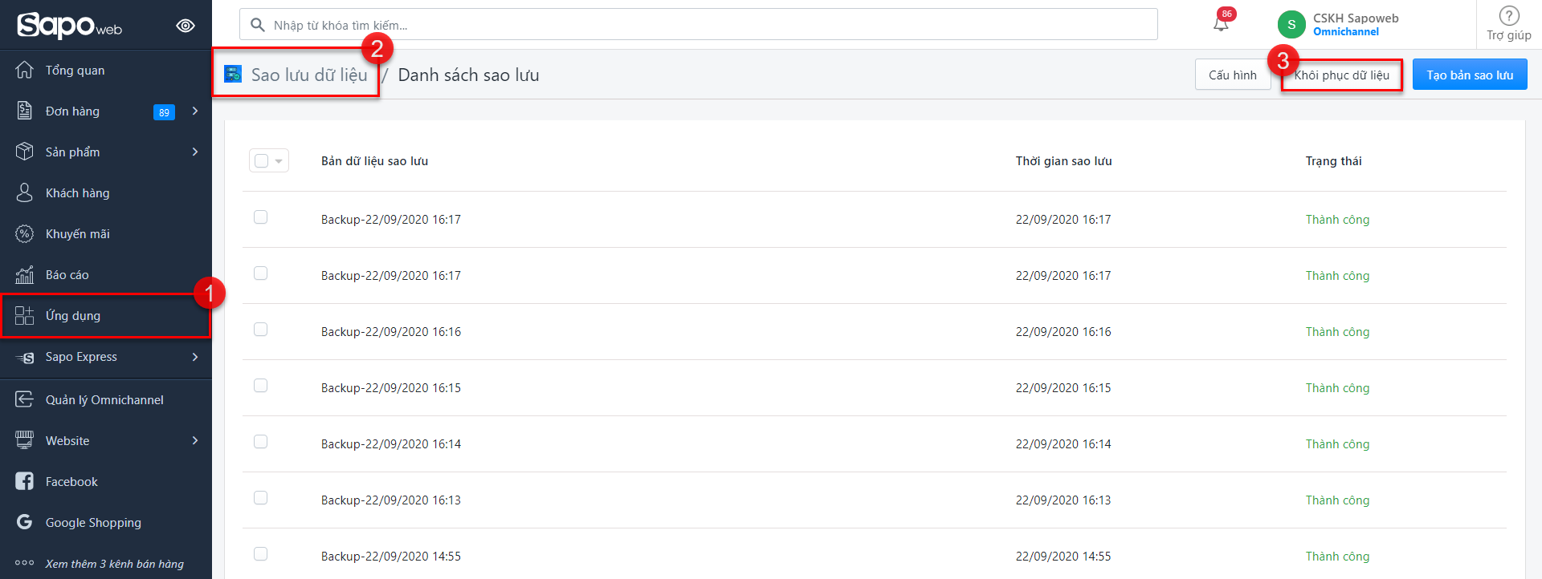The image size is (1542, 579).
Task: Click the notification bell icon
Action: tap(1221, 24)
